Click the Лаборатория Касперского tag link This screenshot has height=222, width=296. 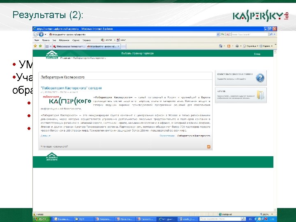(194, 136)
